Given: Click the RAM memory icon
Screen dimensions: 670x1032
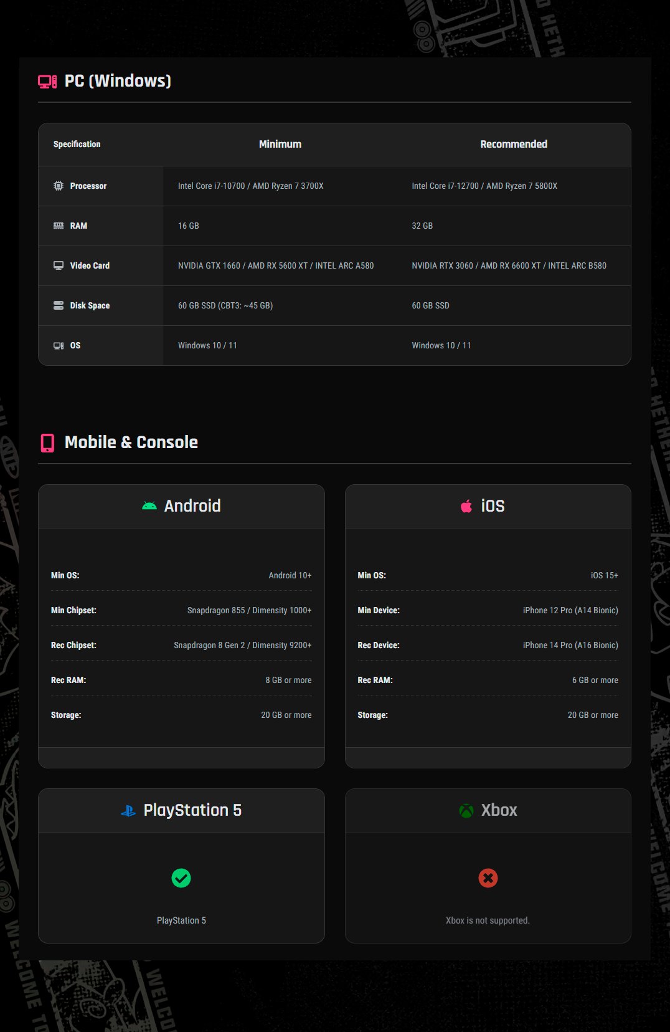Looking at the screenshot, I should tap(59, 226).
